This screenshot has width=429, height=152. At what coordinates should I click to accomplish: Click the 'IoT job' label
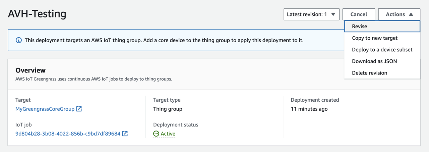(24, 125)
